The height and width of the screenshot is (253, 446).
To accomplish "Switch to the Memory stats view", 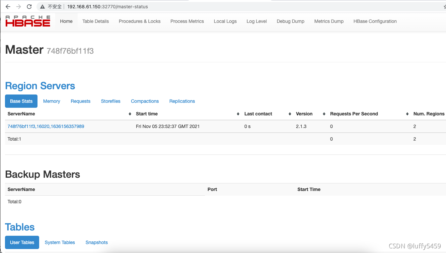I will (51, 101).
